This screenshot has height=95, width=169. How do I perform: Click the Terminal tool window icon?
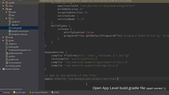[1, 92]
